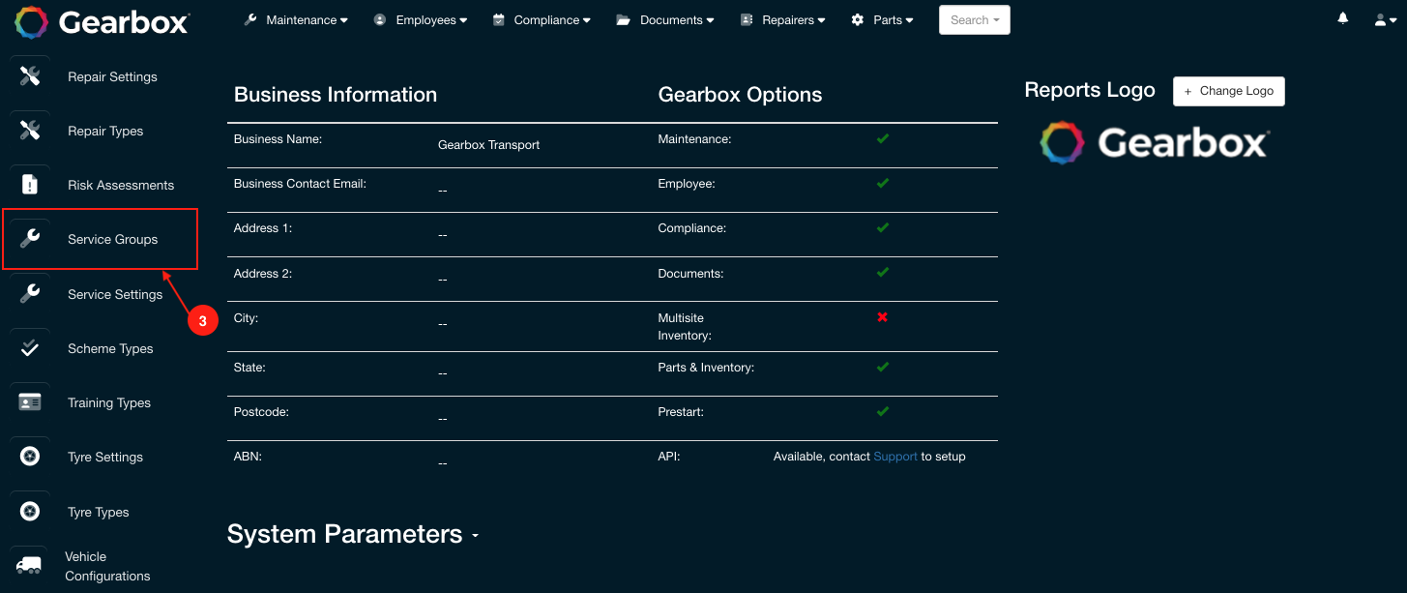Click the Parts & Inventory green checkmark

tap(882, 367)
